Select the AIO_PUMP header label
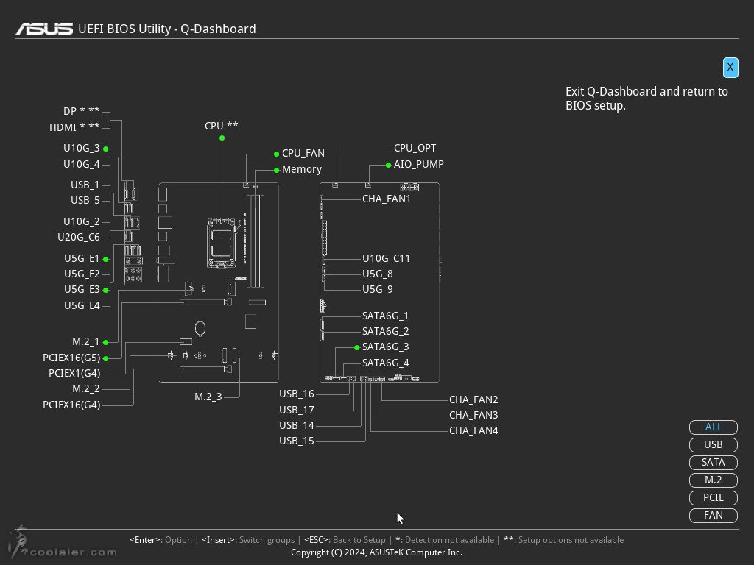 point(419,164)
